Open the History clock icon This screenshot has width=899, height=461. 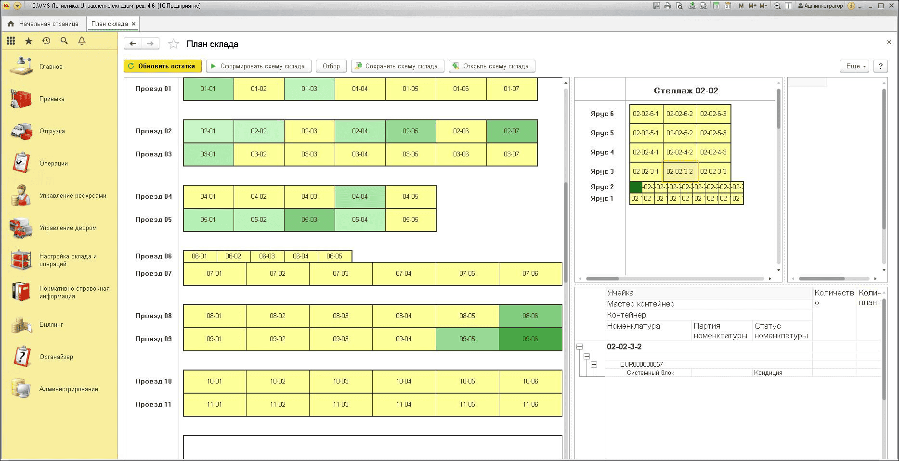click(x=46, y=41)
